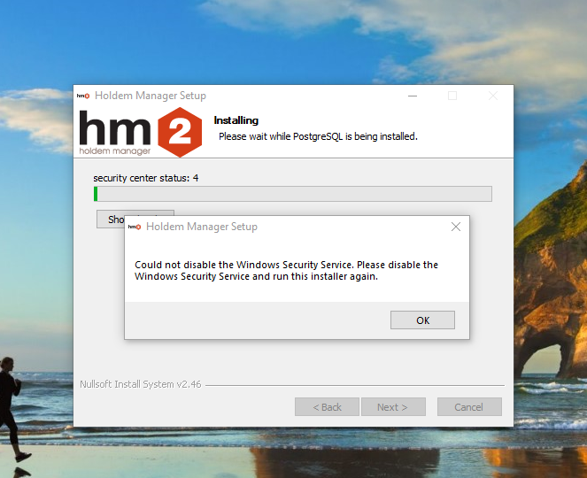Screen dimensions: 587x478
Task: Click the grayed-out Cancel button
Action: 469,407
